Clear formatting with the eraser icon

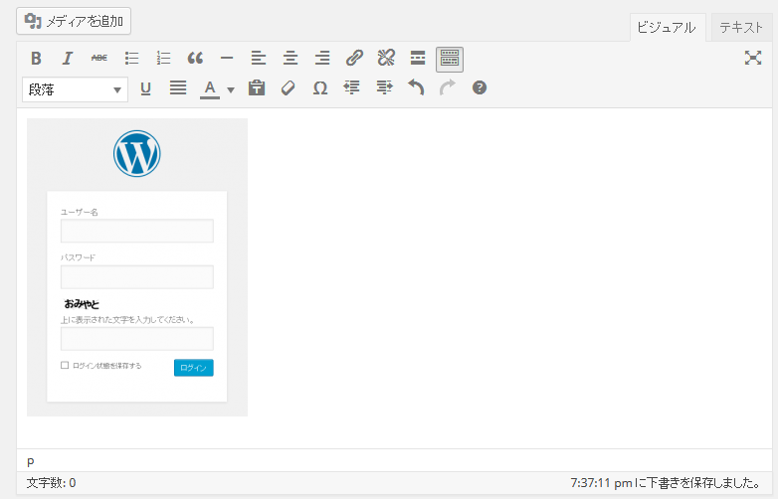point(289,88)
